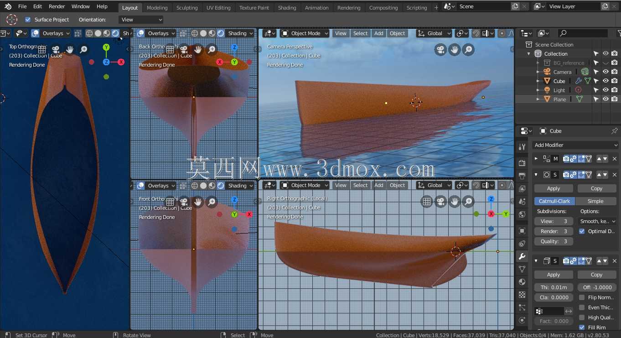This screenshot has width=621, height=338.
Task: Click the outliner search field
Action: (x=583, y=33)
